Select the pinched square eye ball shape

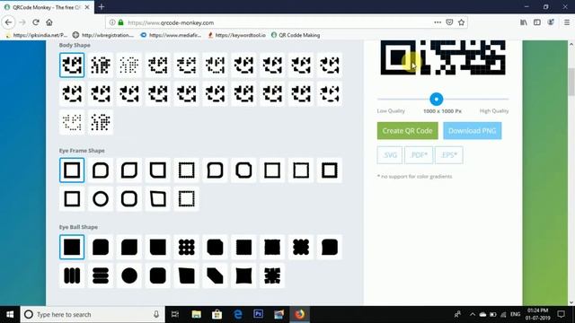coord(243,275)
